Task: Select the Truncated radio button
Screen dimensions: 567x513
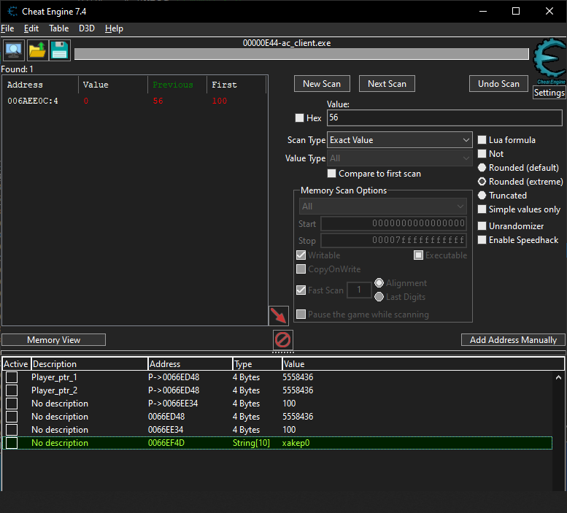Action: pos(482,196)
